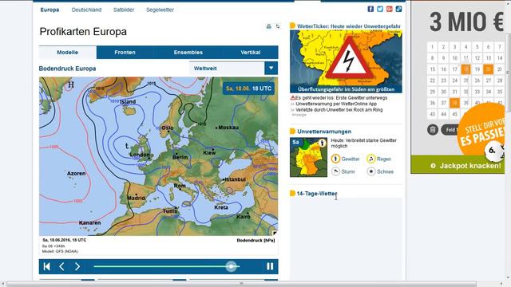Open Germany warning map thumbnail
Image resolution: width=511 pixels, height=287 pixels.
click(x=308, y=157)
